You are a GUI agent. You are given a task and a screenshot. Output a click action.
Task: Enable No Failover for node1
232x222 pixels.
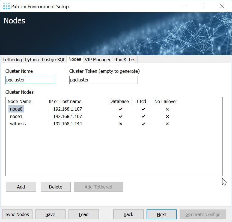167,116
